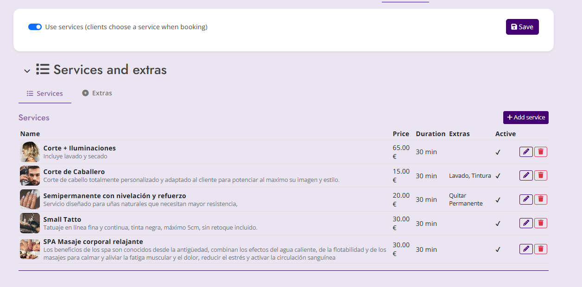This screenshot has height=287, width=582.
Task: Open the SPA Masaje thumbnail
Action: [x=30, y=249]
